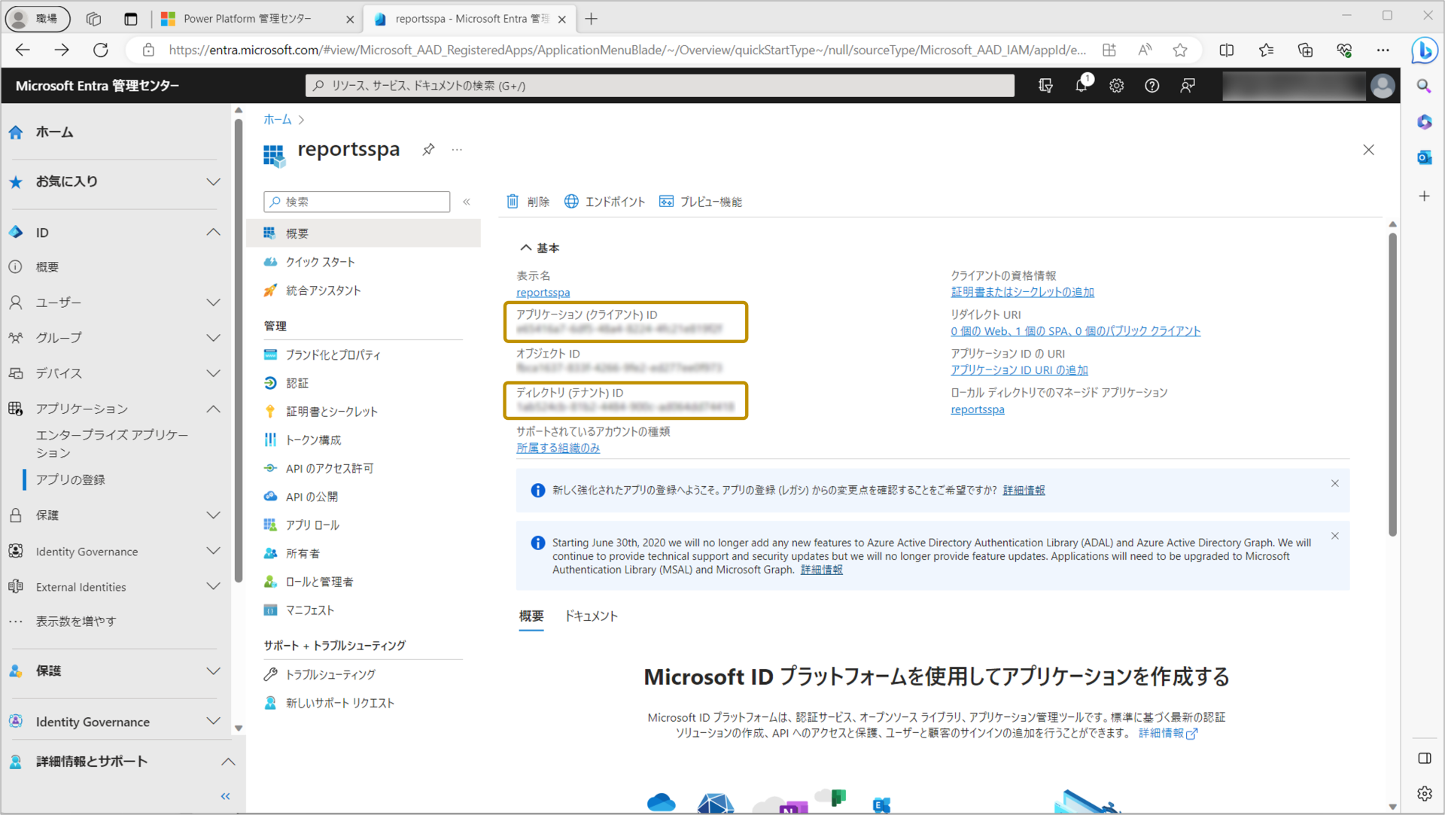Expand the デバイス section
The height and width of the screenshot is (815, 1445).
213,373
